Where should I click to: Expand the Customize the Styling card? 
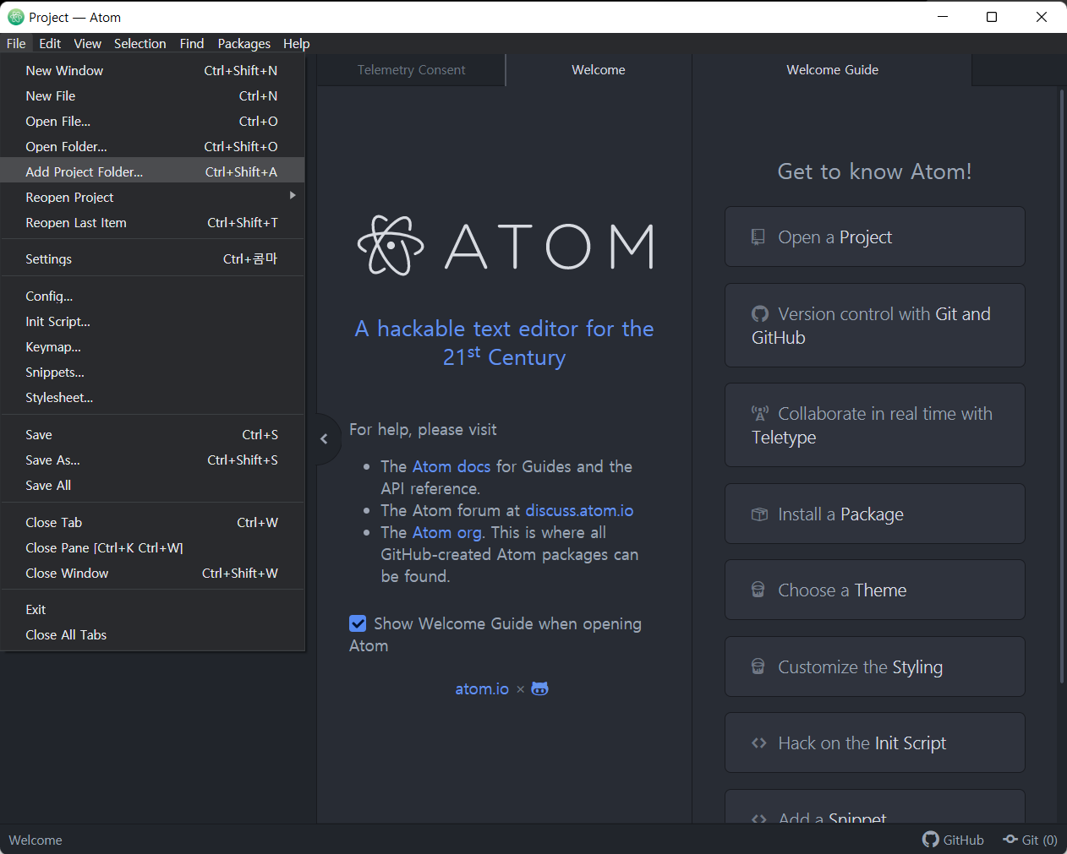click(875, 667)
